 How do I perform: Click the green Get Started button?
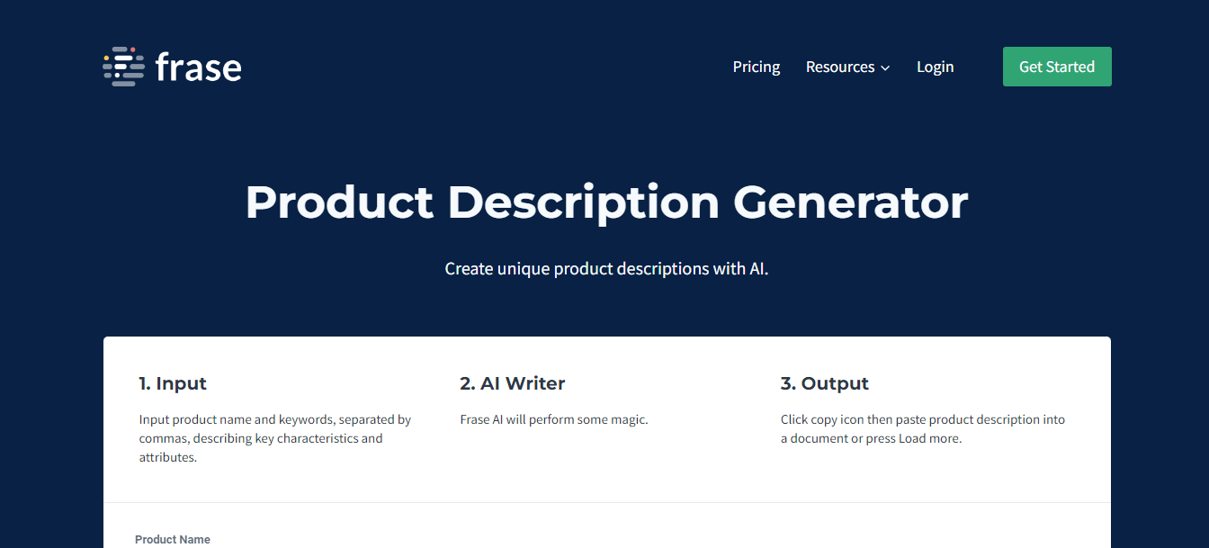coord(1057,66)
